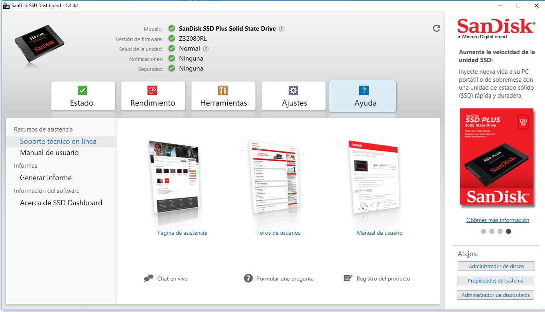Click the SanDisk logo in the right panel
Image resolution: width=545 pixels, height=312 pixels.
click(x=496, y=29)
